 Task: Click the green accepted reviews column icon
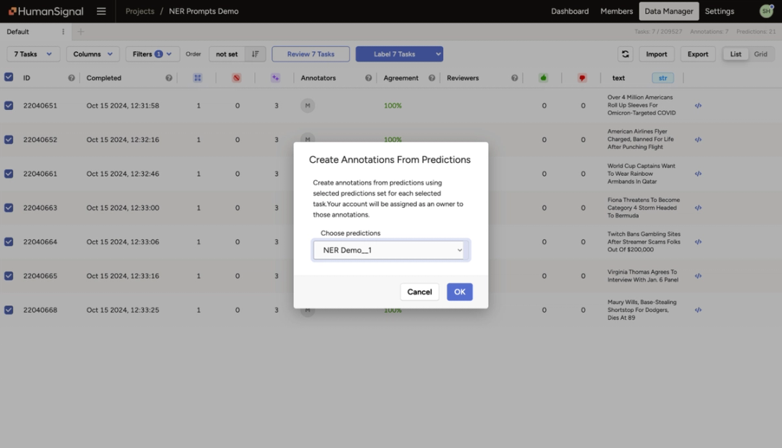click(544, 77)
